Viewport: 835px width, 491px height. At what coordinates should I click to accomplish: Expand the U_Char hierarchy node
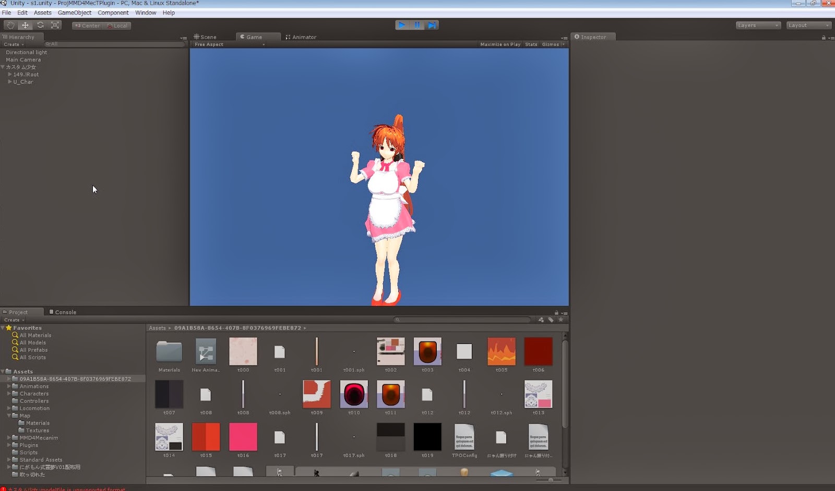tap(10, 82)
